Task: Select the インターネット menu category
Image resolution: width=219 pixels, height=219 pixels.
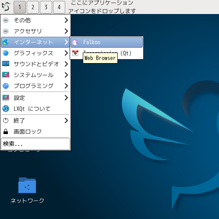Action: click(35, 42)
